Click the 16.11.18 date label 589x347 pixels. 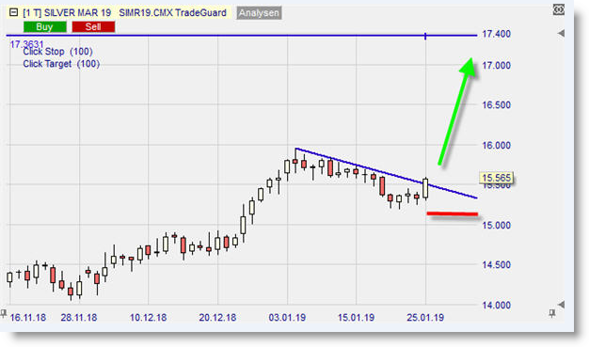tap(28, 318)
